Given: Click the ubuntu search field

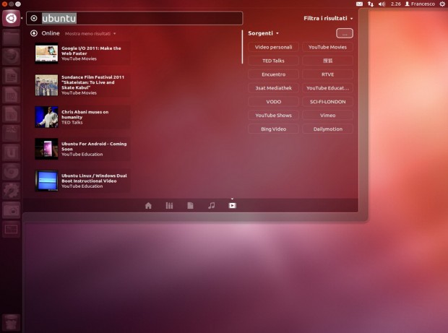Looking at the screenshot, I should (134, 18).
